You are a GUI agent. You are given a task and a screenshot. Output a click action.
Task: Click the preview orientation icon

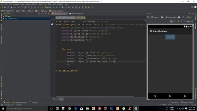click(x=162, y=17)
